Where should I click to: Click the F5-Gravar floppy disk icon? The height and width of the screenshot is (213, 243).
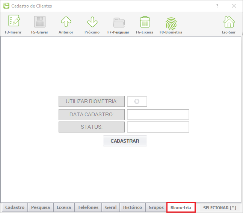[40, 21]
